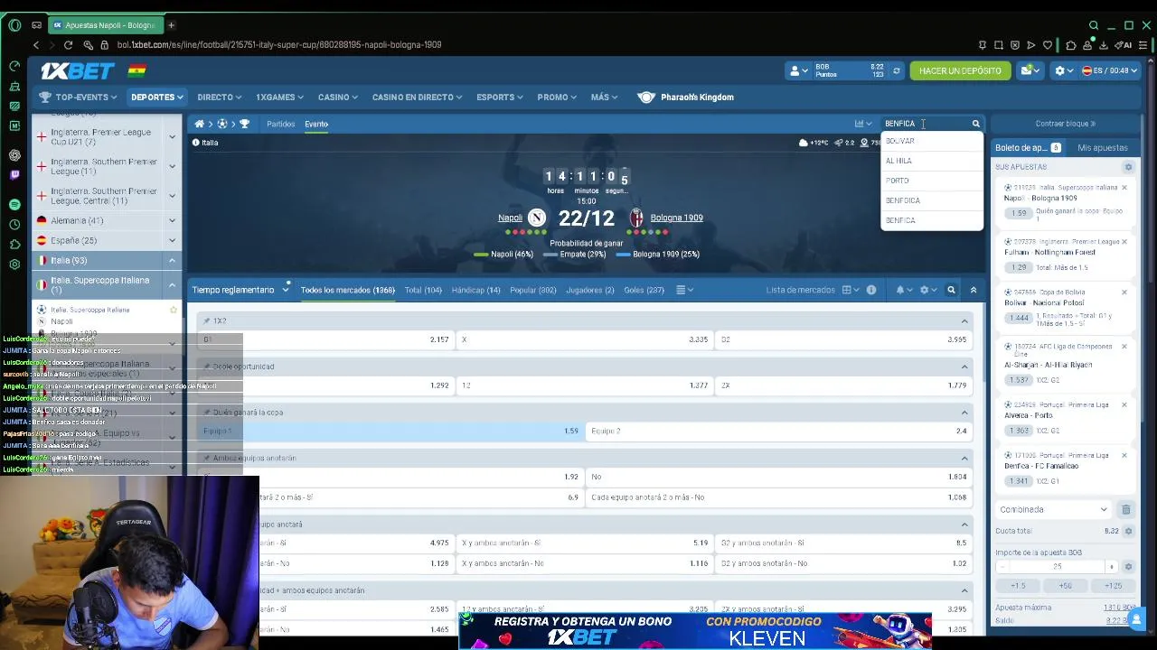Remove the Benfica - FC Famalicao bet
This screenshot has width=1157, height=650.
1124,456
